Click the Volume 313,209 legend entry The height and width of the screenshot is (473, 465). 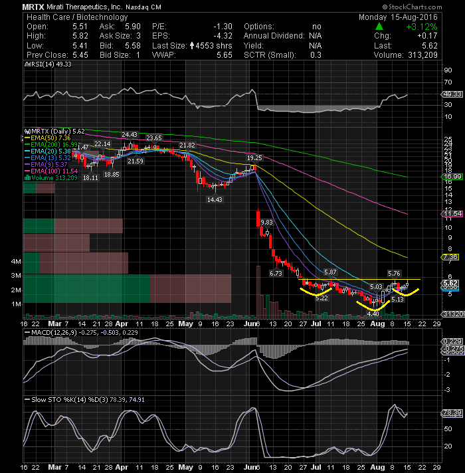(51, 178)
